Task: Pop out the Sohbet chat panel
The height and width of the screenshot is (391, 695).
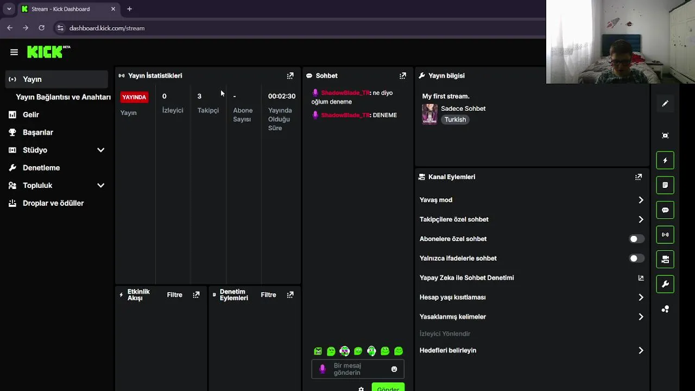Action: click(403, 75)
